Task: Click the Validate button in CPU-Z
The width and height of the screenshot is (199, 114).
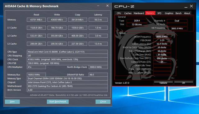Action: coord(163,83)
